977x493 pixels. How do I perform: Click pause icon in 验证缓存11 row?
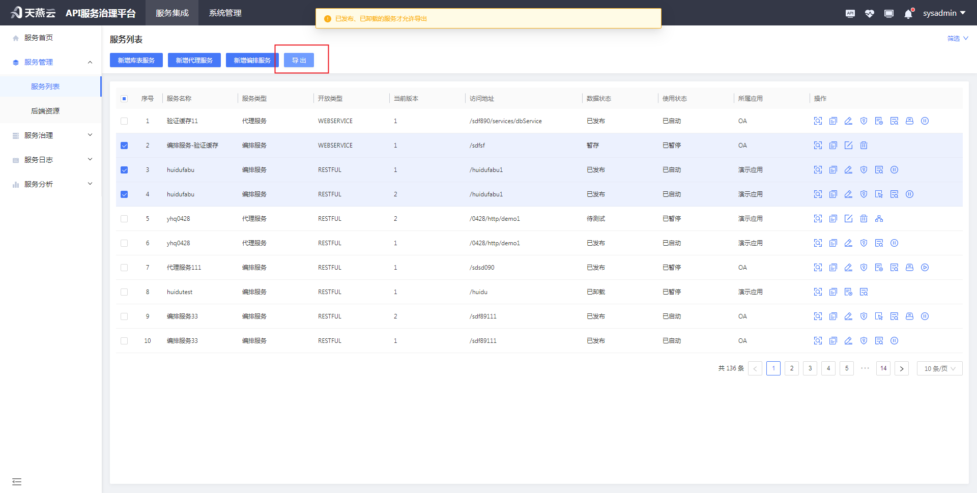(925, 121)
